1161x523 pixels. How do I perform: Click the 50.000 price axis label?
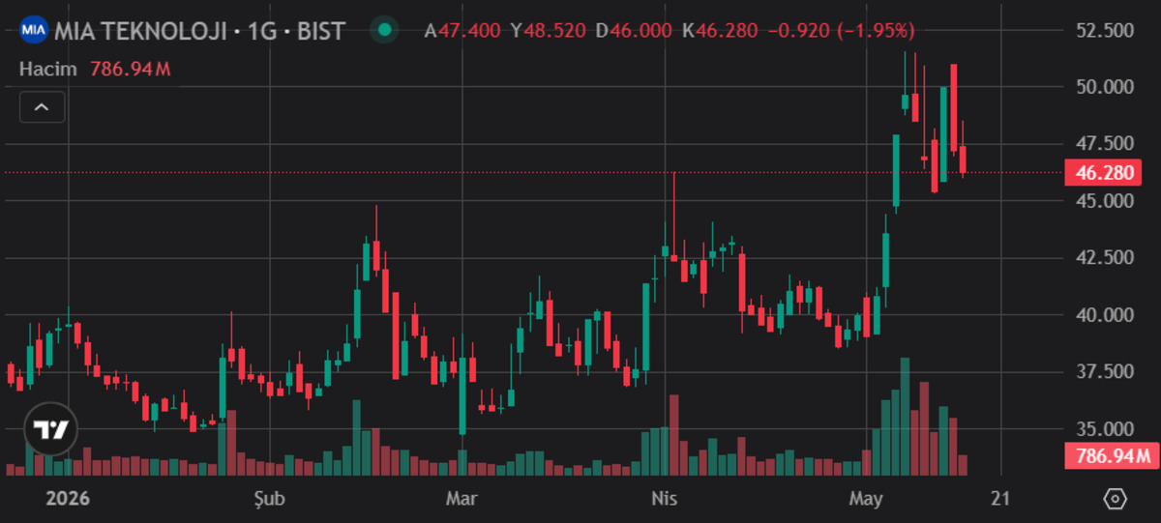point(1103,87)
